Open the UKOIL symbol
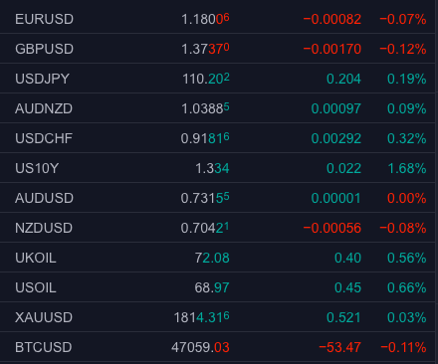Image resolution: width=438 pixels, height=364 pixels. (x=36, y=258)
